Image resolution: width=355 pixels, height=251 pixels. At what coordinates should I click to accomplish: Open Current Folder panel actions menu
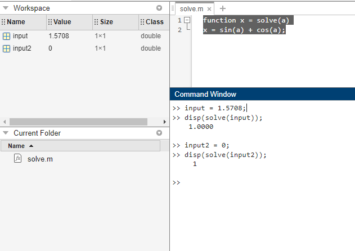point(159,133)
